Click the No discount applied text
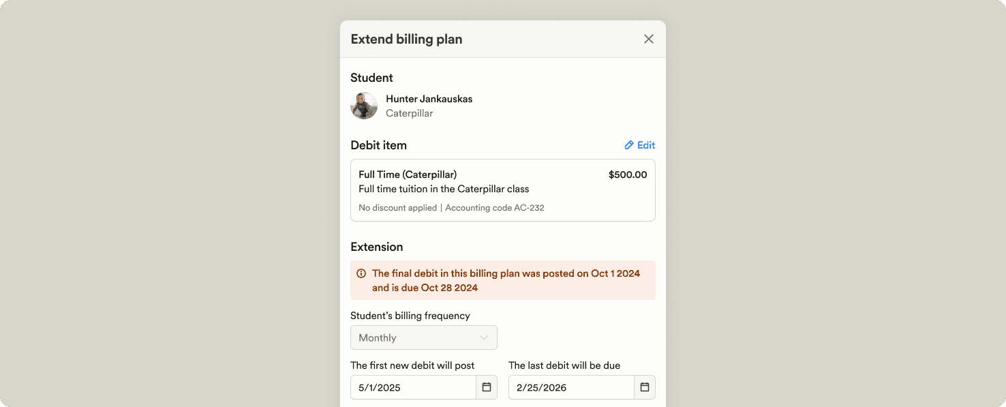 pyautogui.click(x=398, y=208)
